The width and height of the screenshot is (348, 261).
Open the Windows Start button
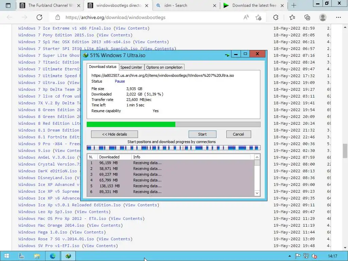point(7,256)
